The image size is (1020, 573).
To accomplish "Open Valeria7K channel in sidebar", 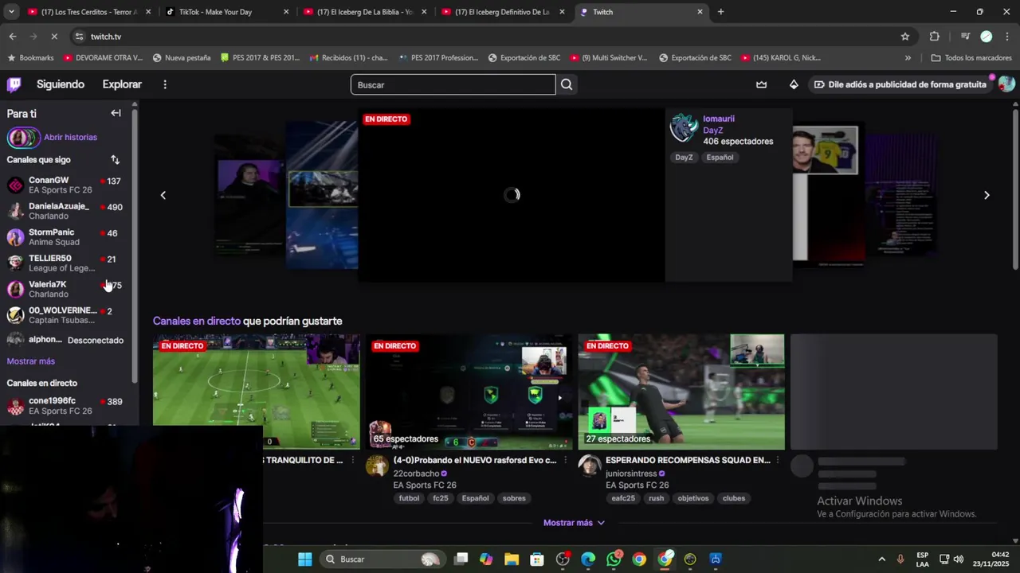I will [x=65, y=289].
